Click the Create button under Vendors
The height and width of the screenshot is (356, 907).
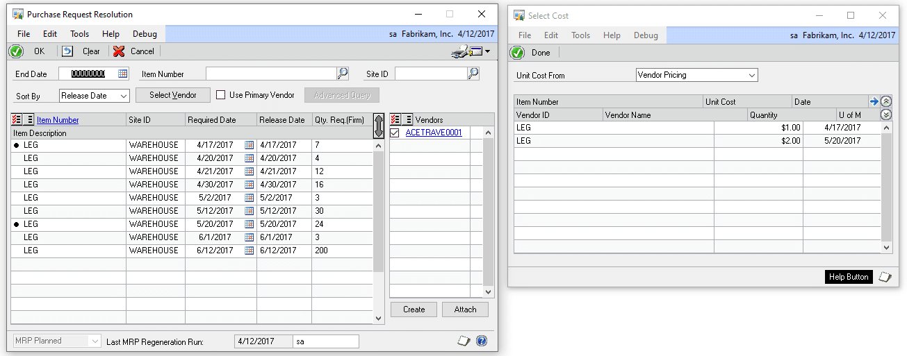414,310
